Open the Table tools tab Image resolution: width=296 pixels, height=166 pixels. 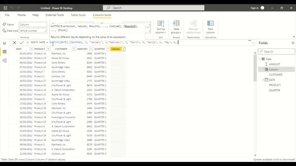[x=78, y=15]
